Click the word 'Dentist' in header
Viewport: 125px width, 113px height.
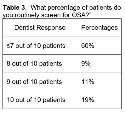(25, 28)
